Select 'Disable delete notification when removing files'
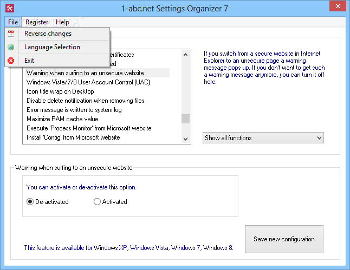The image size is (350, 270). tap(86, 101)
